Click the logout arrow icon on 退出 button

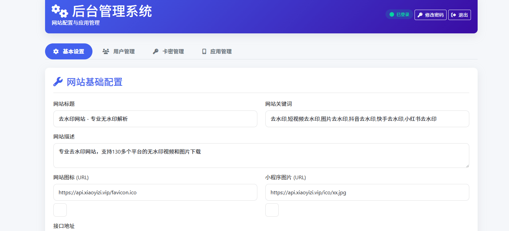(x=454, y=15)
